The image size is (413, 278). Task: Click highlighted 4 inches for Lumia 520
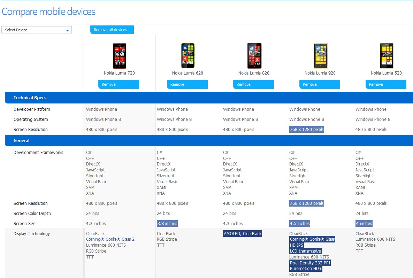(x=364, y=224)
